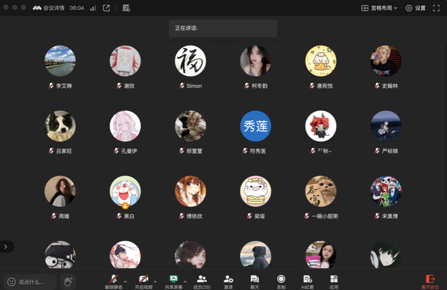Viewport: 447px width, 290px height.
Task: Open 会议详情 meeting details
Action: coord(49,8)
